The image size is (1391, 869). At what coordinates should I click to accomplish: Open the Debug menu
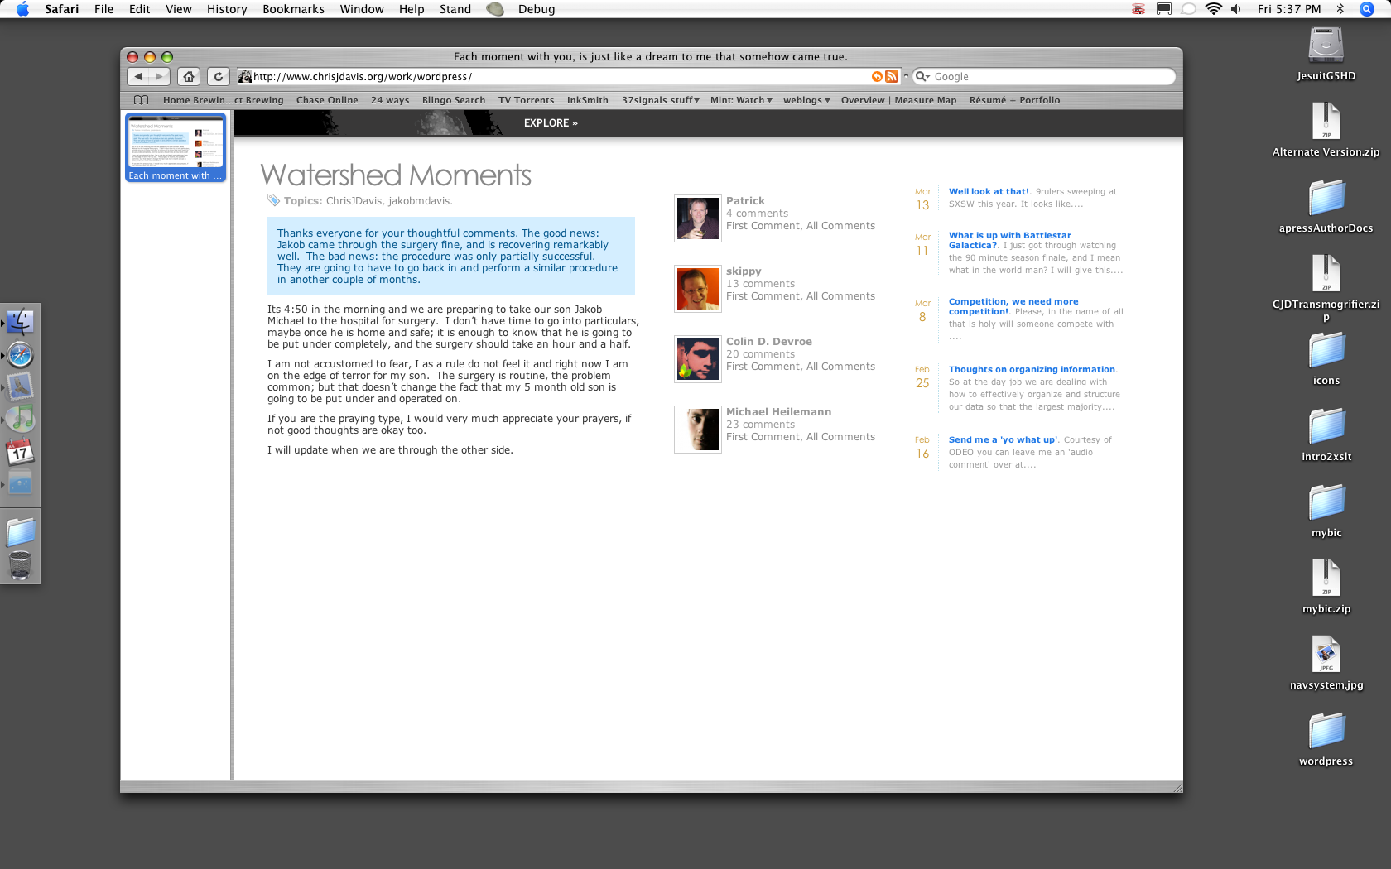point(537,9)
